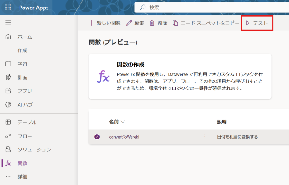This screenshot has height=185, width=289.
Task: Click the テスト play button
Action: (x=257, y=23)
